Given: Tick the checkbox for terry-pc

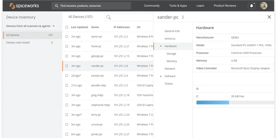Looking at the screenshot, I should point(67,115).
